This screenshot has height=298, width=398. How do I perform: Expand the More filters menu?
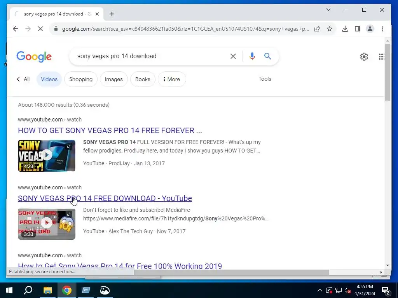172,79
